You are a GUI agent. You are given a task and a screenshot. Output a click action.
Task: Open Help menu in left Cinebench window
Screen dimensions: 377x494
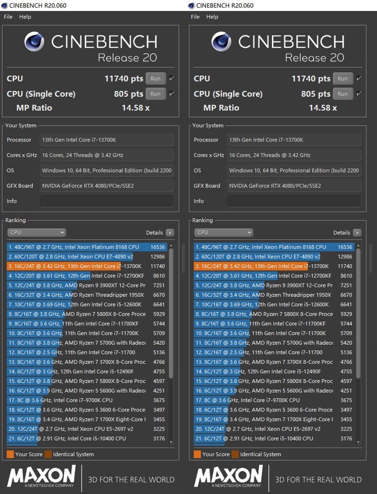[25, 17]
